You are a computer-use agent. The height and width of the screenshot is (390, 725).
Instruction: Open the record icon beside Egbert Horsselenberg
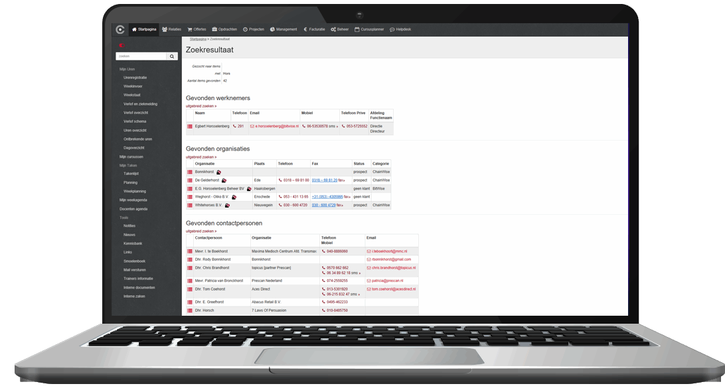point(190,126)
